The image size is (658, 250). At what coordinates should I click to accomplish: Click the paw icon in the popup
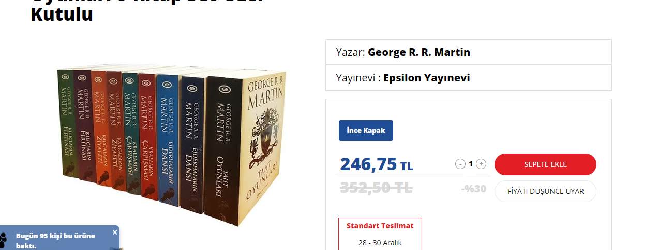tap(4, 238)
